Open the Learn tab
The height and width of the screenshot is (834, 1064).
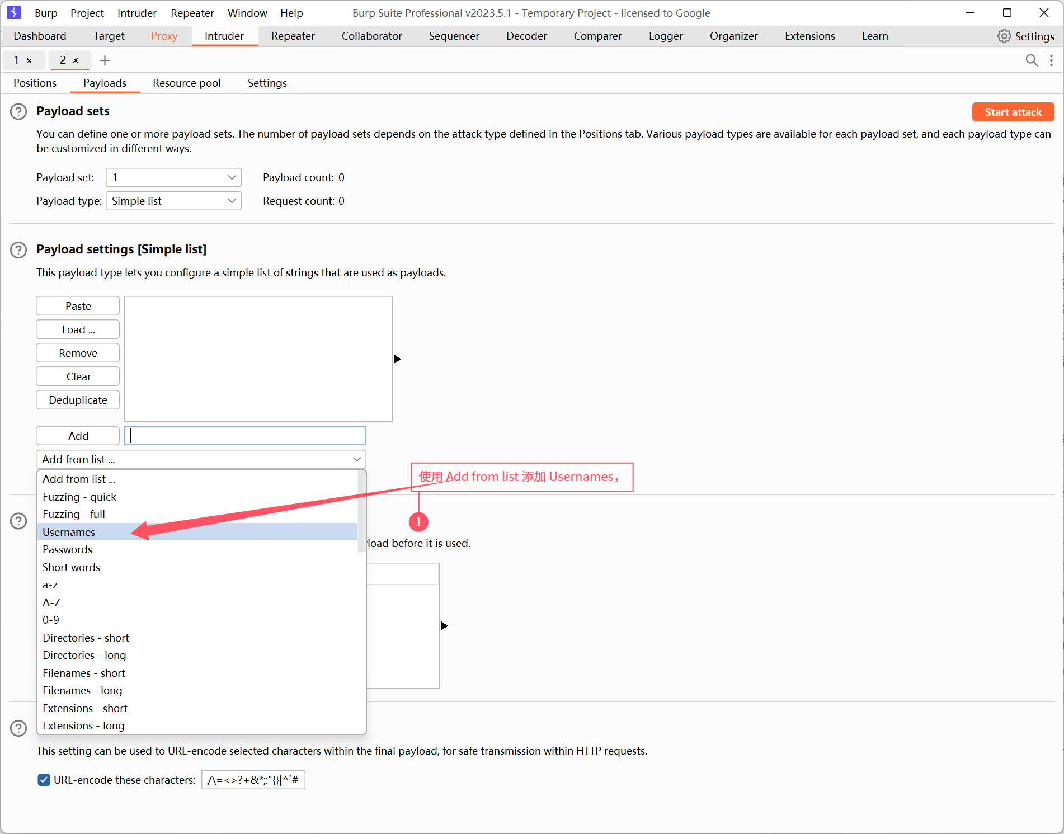(x=875, y=36)
